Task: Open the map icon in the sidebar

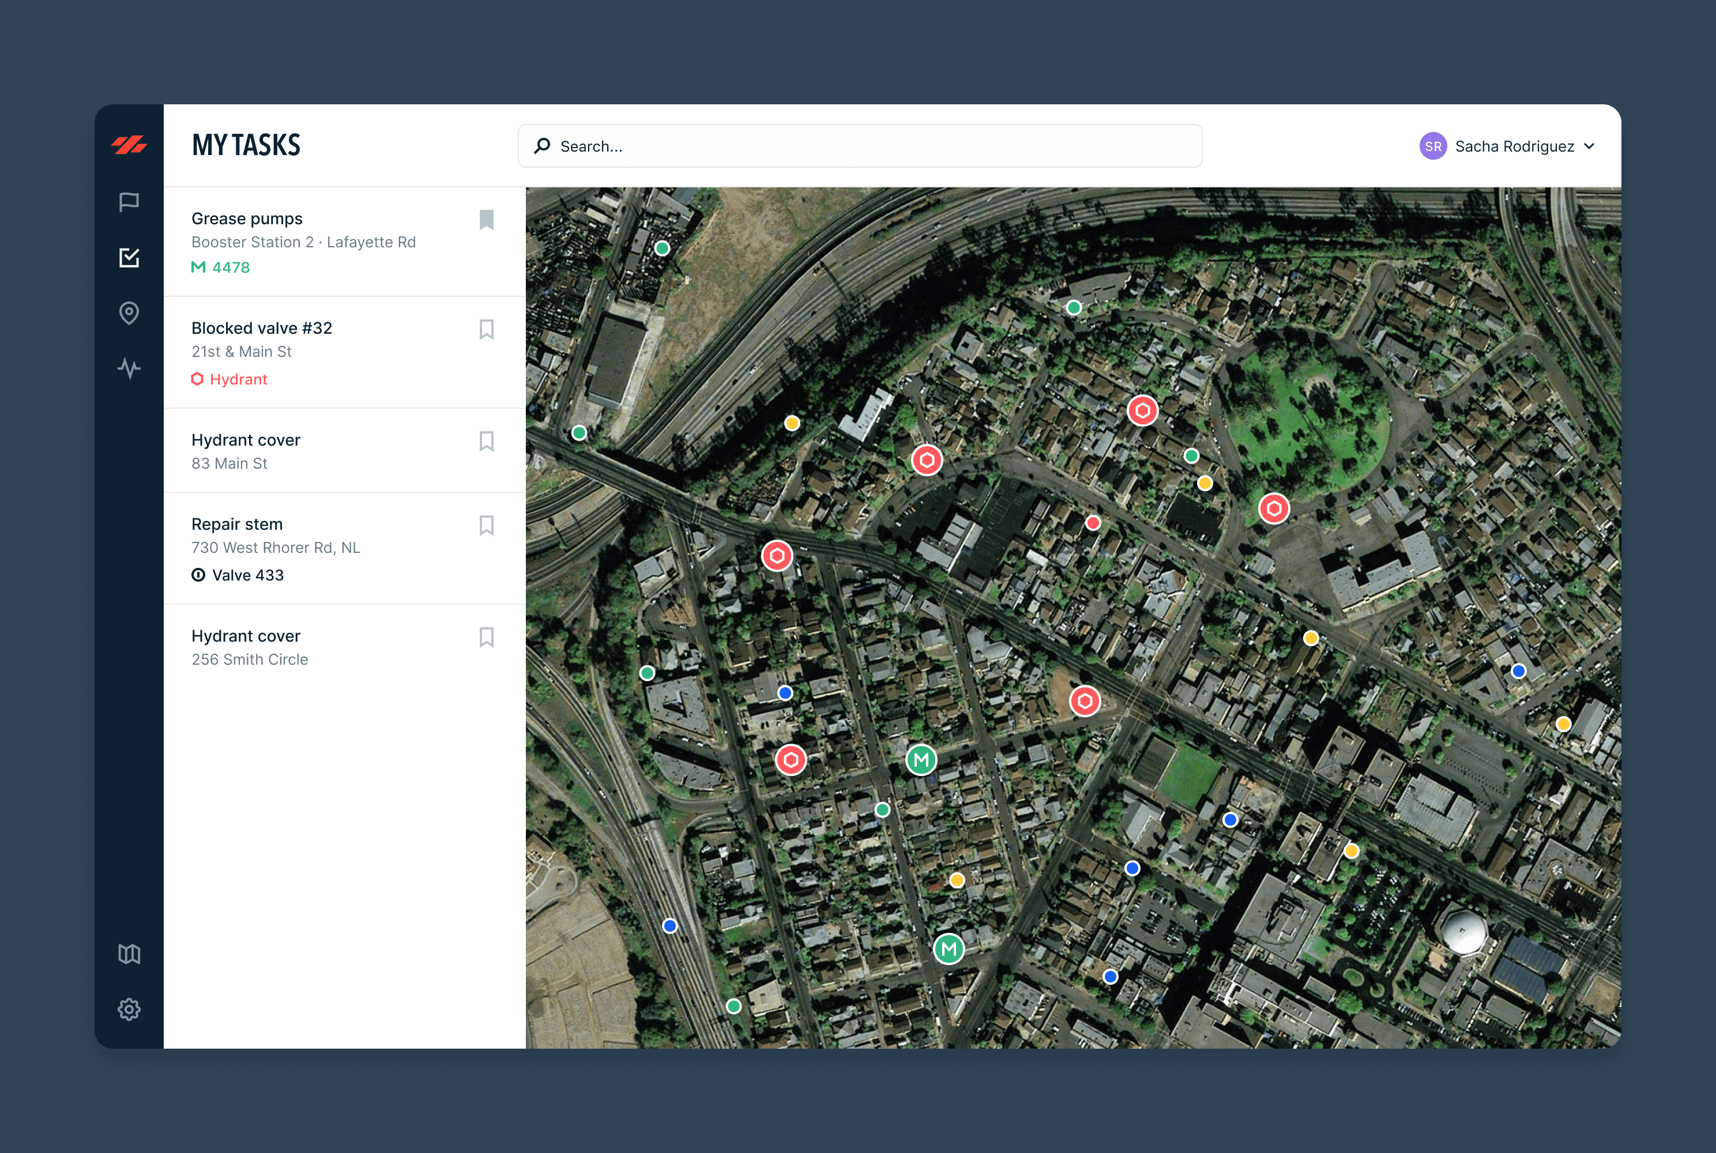Action: point(129,954)
